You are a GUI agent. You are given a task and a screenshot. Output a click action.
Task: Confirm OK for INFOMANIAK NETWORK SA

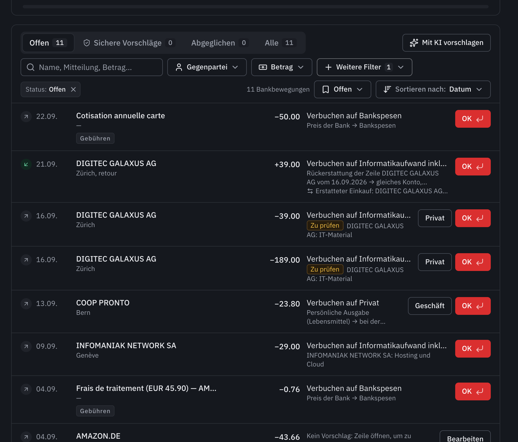[473, 349]
